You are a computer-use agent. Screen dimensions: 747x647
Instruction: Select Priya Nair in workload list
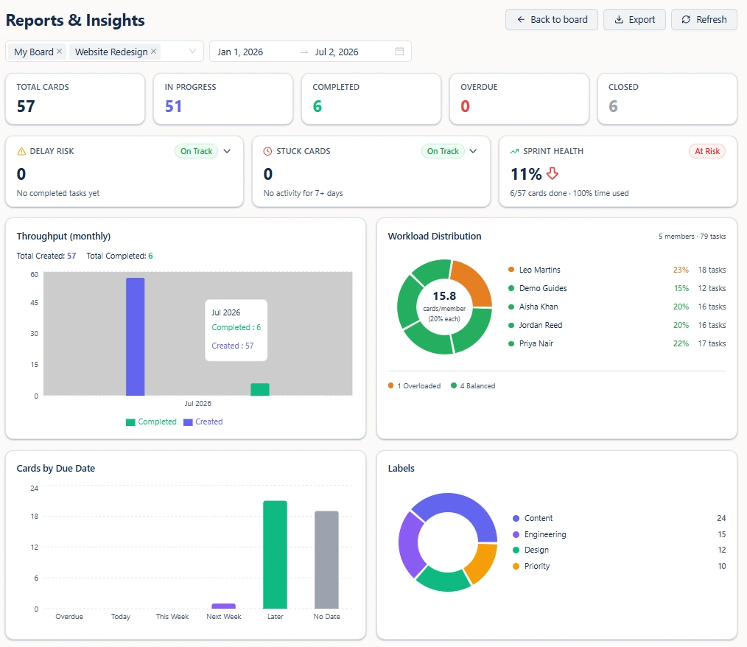point(617,343)
